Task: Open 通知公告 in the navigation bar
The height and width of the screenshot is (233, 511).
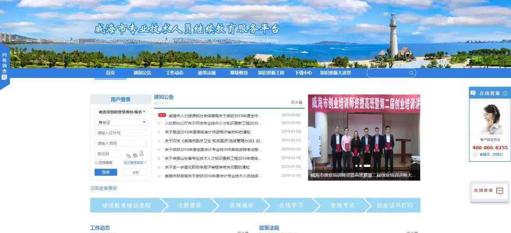Action: tap(142, 73)
